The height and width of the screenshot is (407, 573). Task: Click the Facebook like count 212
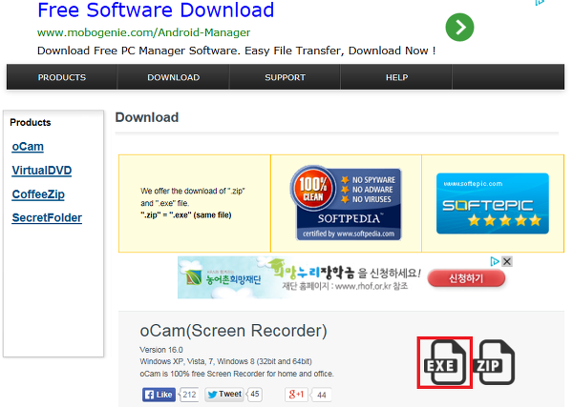pos(189,395)
